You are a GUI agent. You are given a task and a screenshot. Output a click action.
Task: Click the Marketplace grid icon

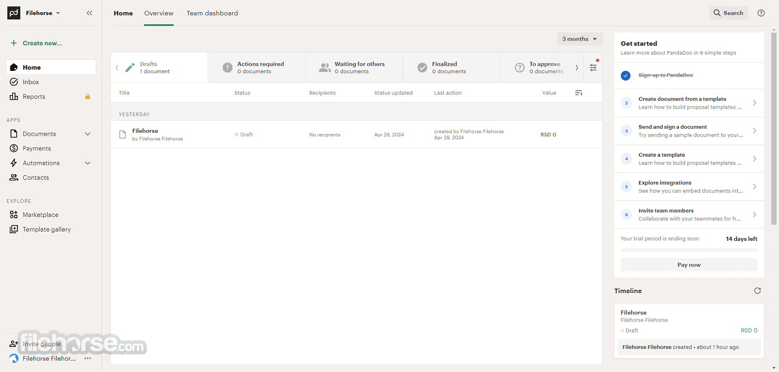(14, 215)
